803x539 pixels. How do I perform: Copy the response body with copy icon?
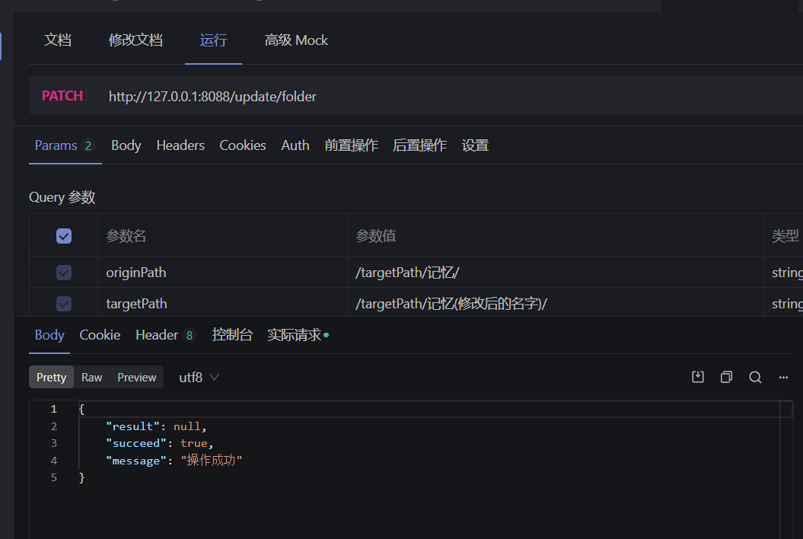coord(726,377)
